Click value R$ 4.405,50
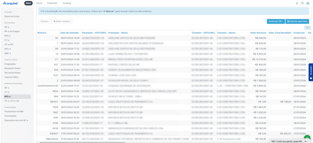The image size is (313, 143). pyautogui.click(x=260, y=54)
